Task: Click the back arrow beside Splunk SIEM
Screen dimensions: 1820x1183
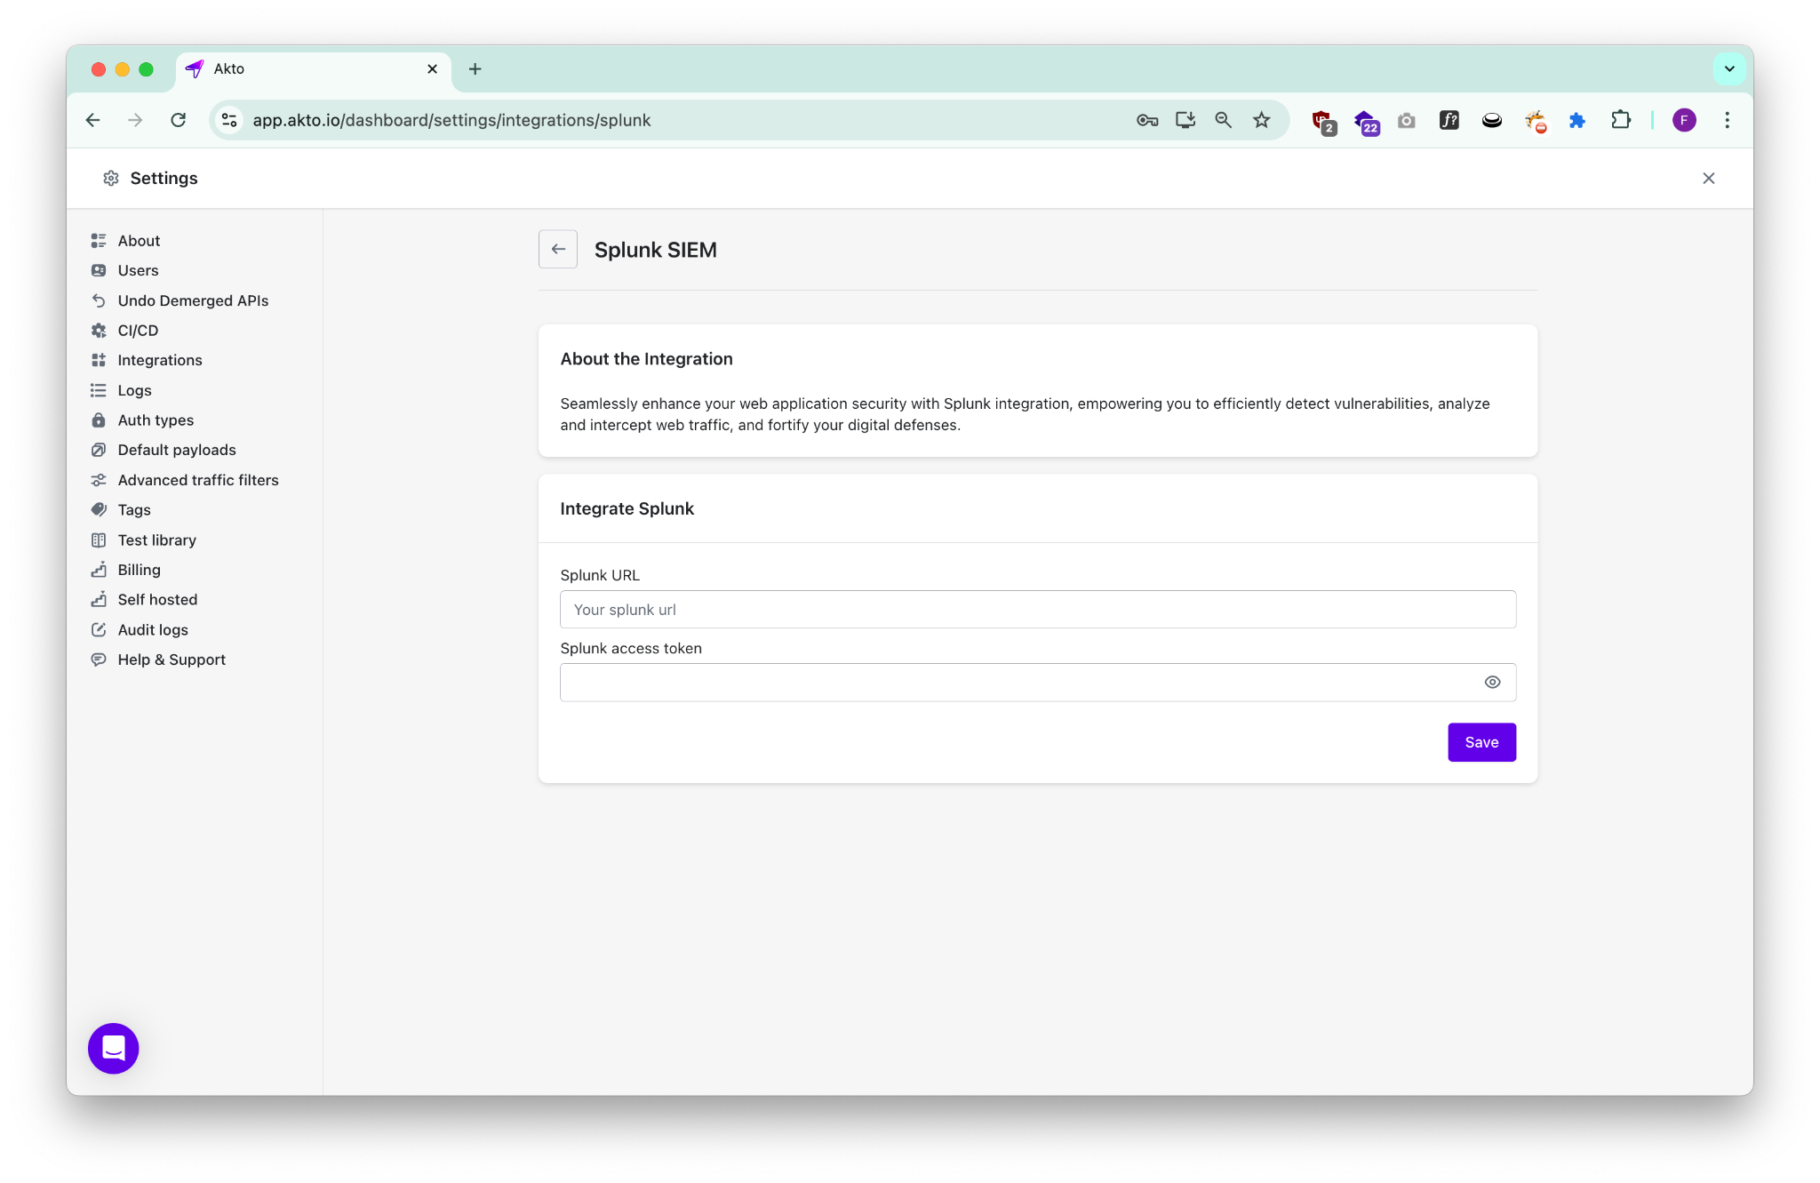Action: click(x=557, y=249)
